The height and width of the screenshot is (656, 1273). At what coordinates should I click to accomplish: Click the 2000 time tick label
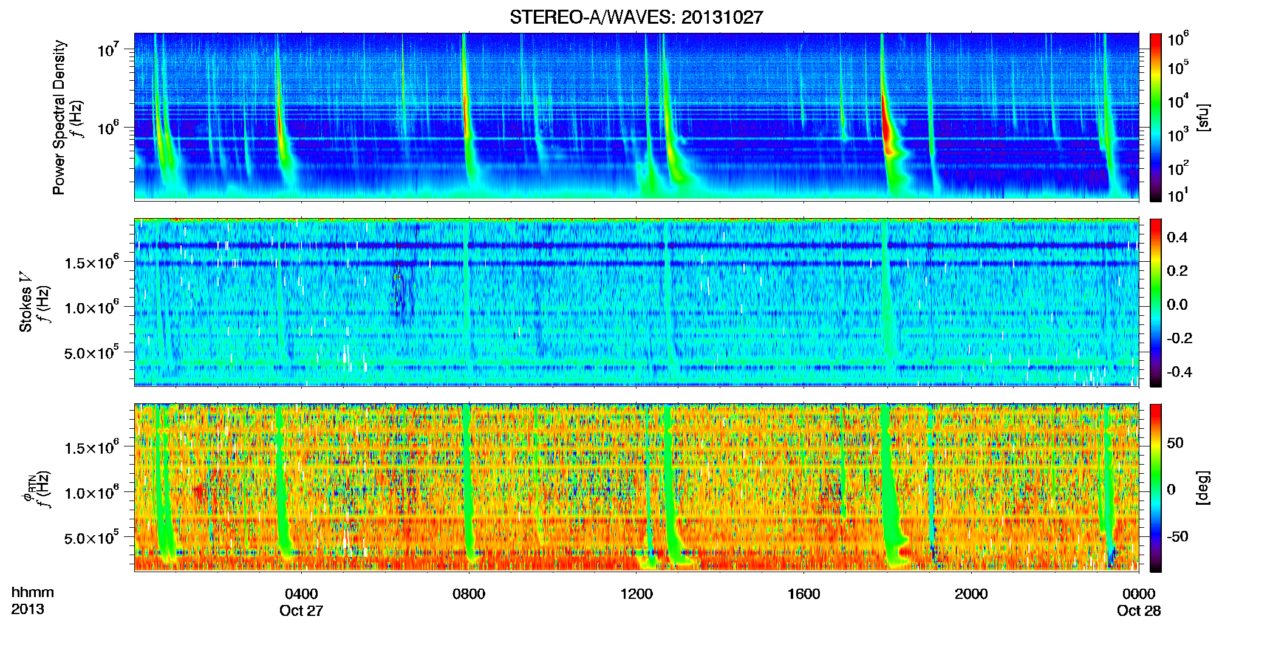tap(971, 593)
